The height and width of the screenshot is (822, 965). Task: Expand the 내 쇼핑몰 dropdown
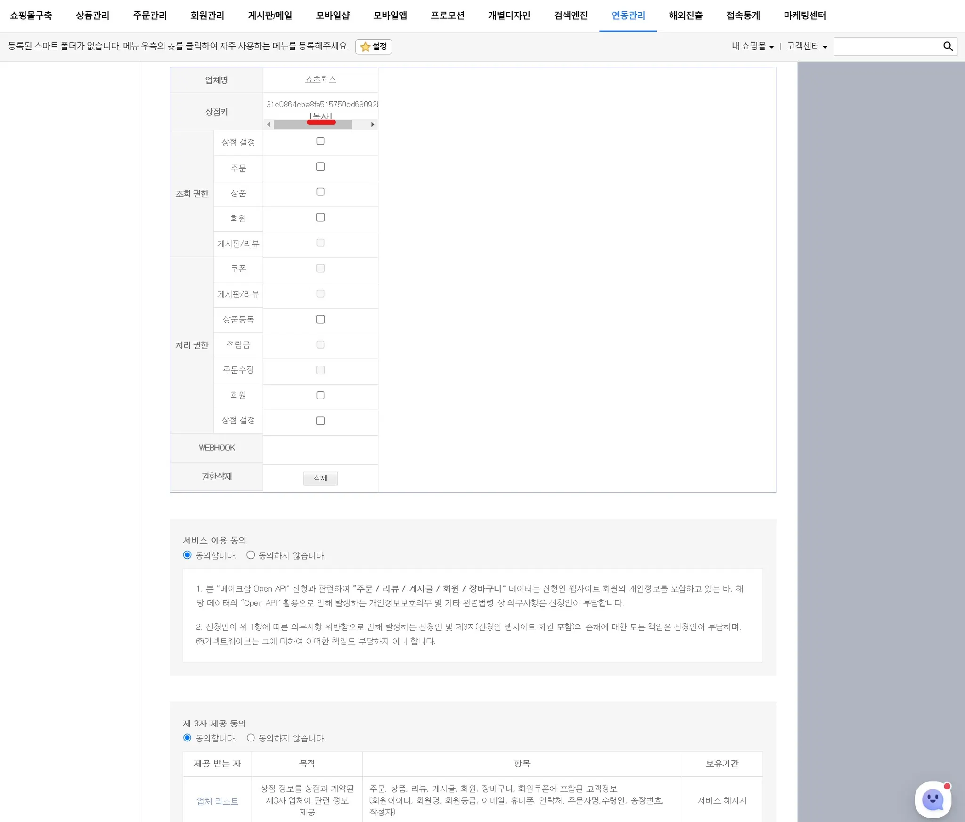[752, 46]
